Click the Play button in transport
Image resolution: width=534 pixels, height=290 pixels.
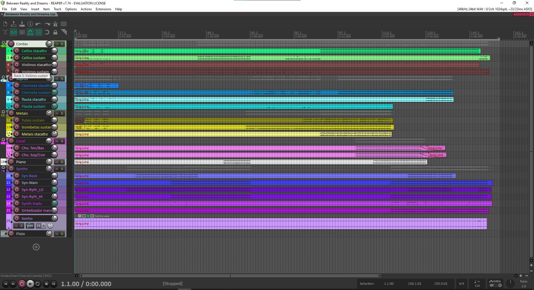[30, 284]
